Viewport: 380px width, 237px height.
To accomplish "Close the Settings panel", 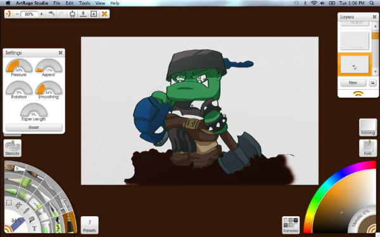I will point(61,52).
